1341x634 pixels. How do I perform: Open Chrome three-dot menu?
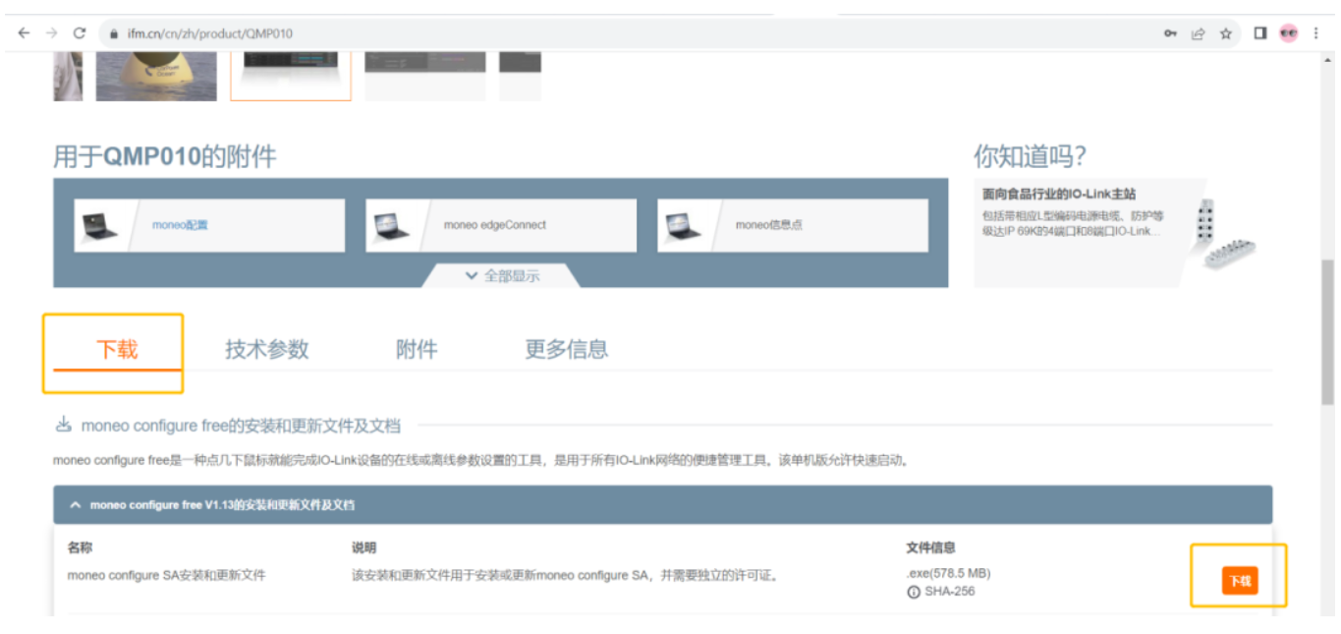click(x=1316, y=33)
